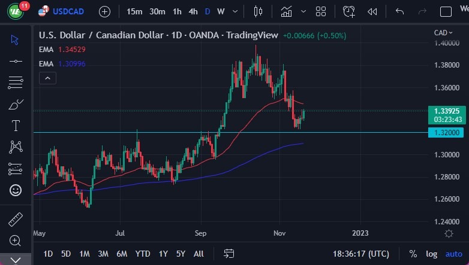Set date range to 6M

122,254
